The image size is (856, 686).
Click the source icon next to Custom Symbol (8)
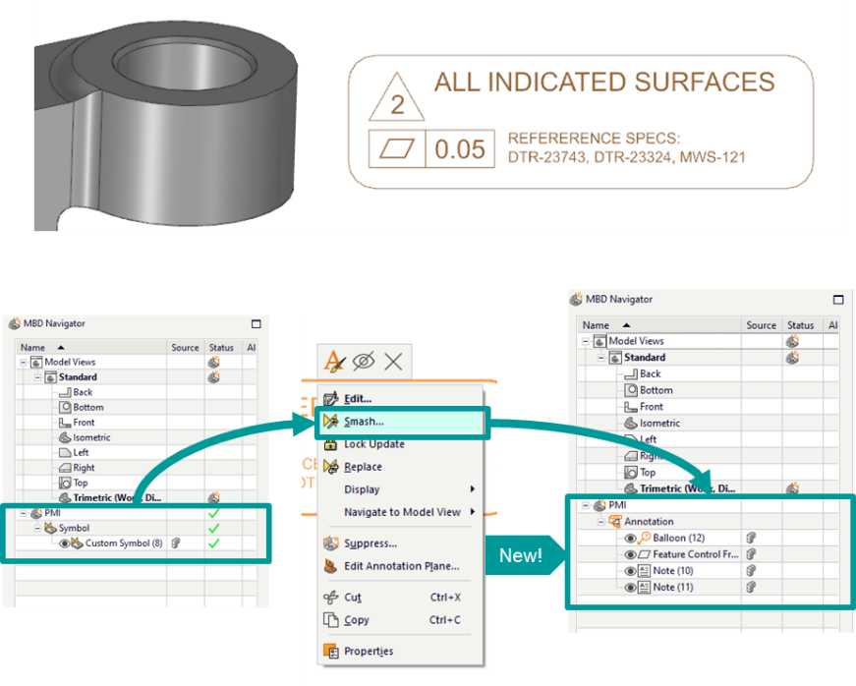pyautogui.click(x=176, y=543)
